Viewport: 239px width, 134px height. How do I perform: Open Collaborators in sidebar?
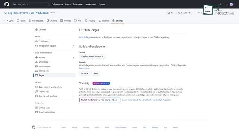55,41
